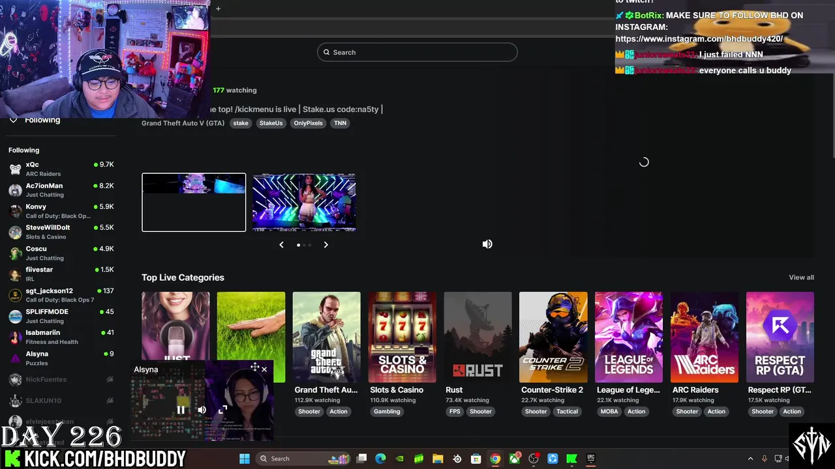
Task: Open SPLIFFMODE channel in Following list
Action: 62,316
